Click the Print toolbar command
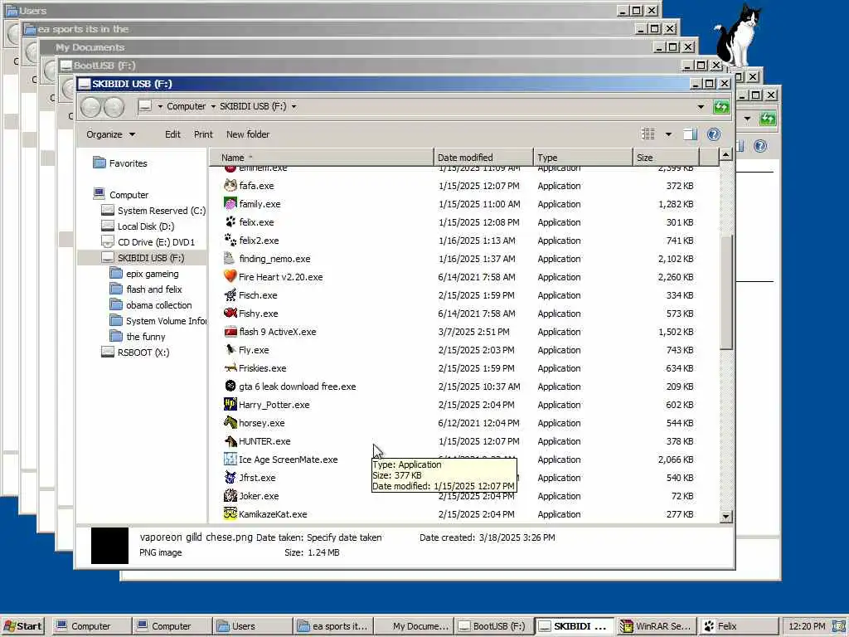The height and width of the screenshot is (637, 849). click(x=203, y=134)
